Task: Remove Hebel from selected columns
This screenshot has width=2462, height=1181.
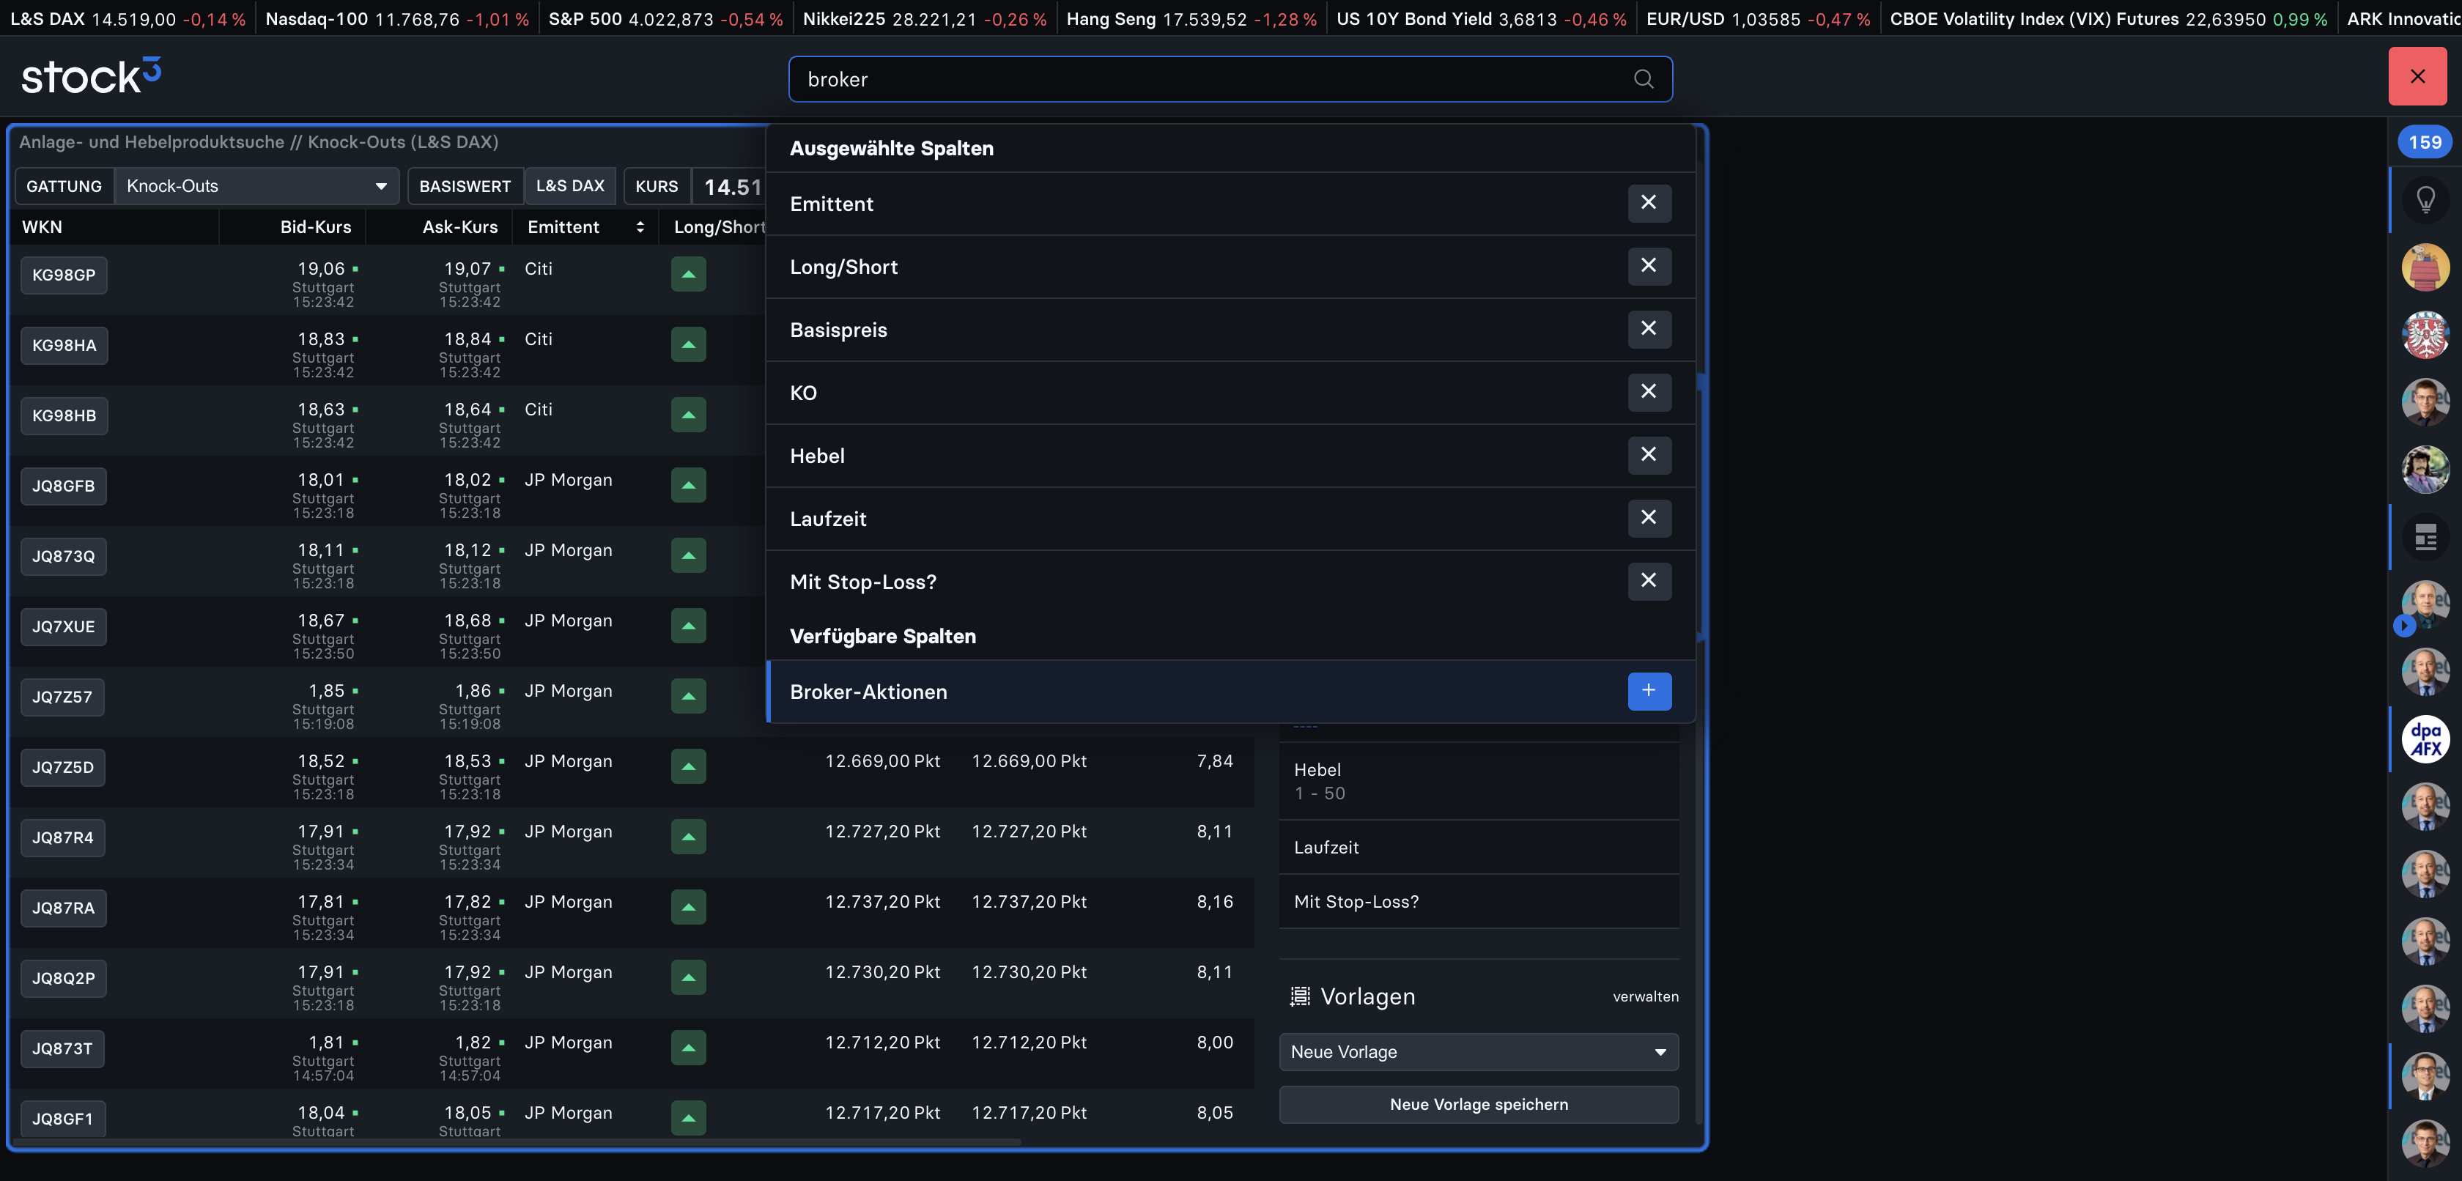Action: click(1649, 455)
